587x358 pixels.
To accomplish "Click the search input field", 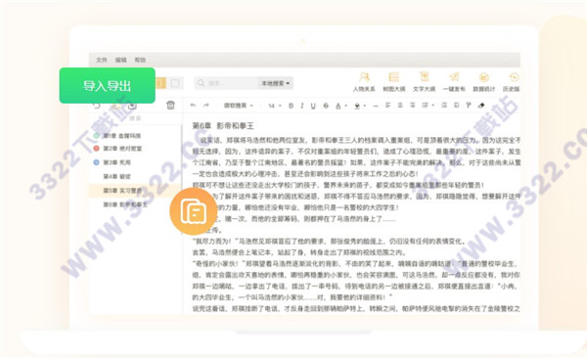I will [226, 83].
